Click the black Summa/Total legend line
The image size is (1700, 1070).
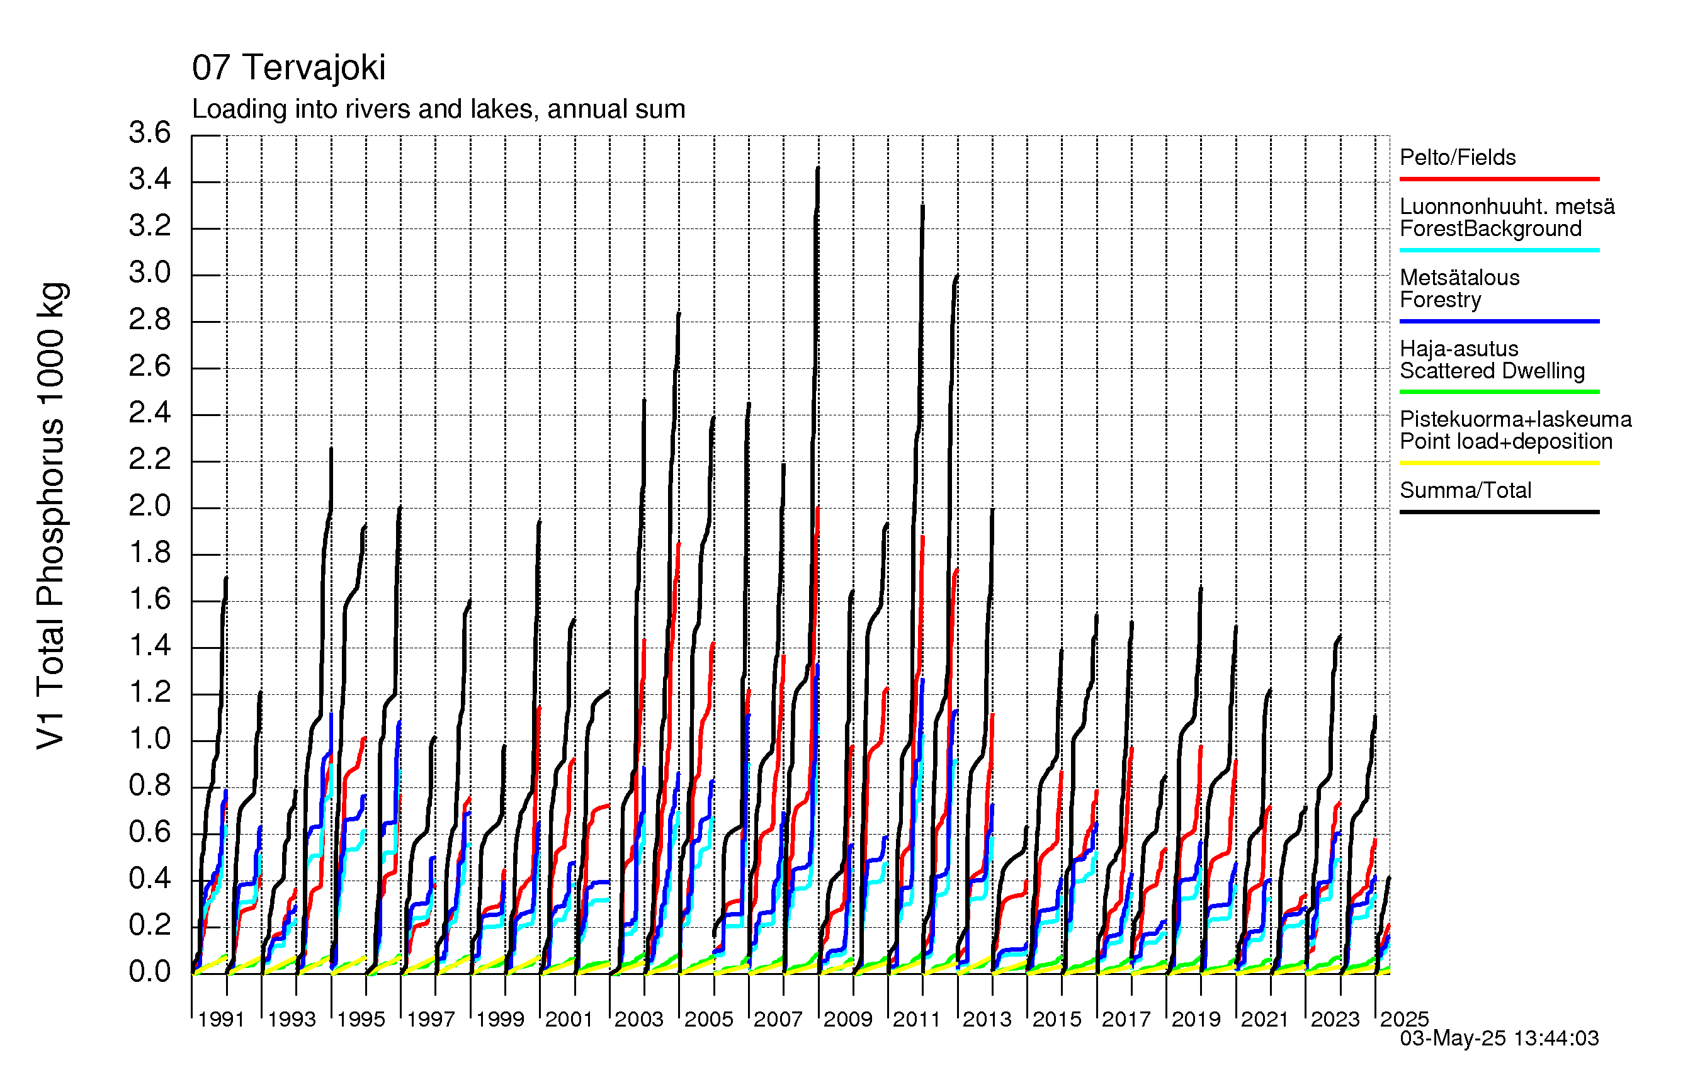(x=1500, y=512)
